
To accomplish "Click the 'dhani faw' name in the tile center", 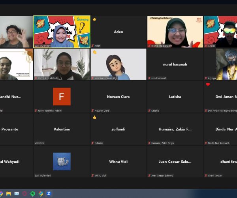I will (229, 162).
